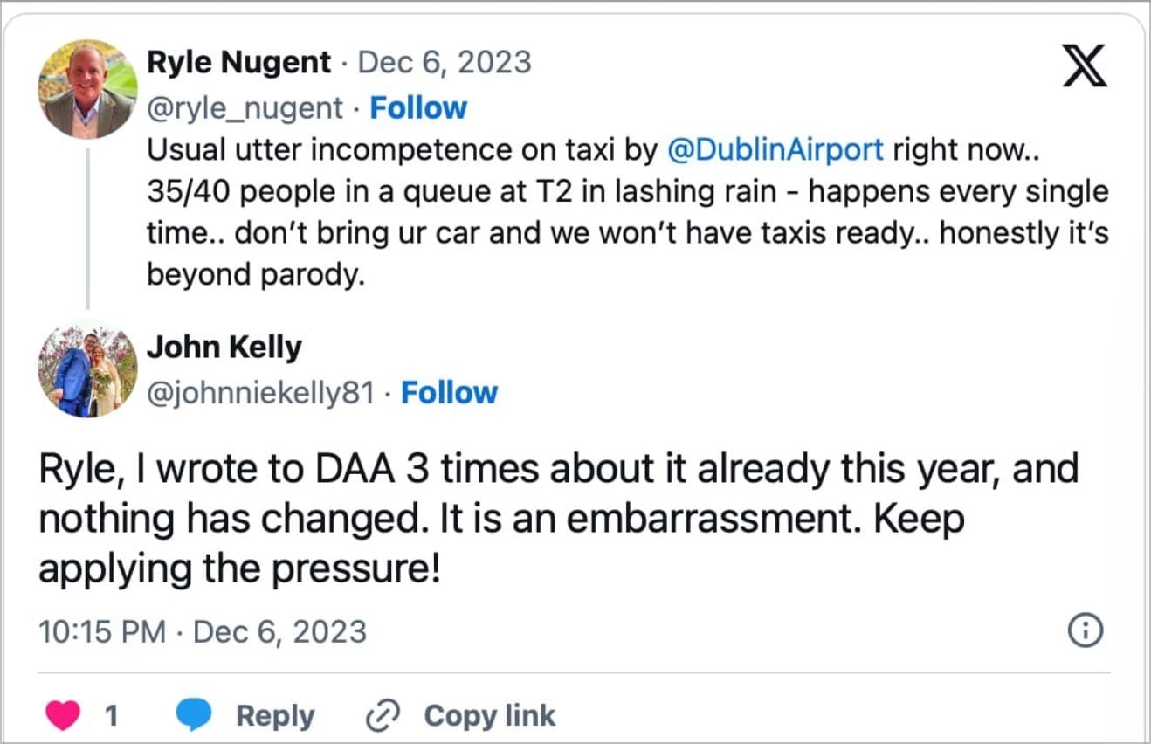The height and width of the screenshot is (744, 1151).
Task: Click the heart like icon
Action: [62, 716]
